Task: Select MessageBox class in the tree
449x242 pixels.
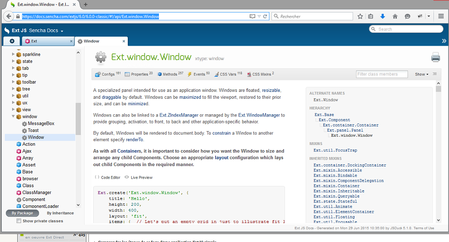Action: 41,123
